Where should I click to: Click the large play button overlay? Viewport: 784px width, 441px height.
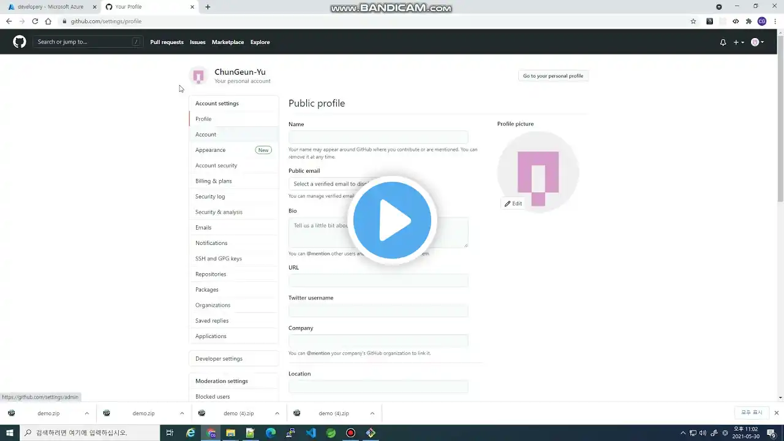pyautogui.click(x=392, y=221)
